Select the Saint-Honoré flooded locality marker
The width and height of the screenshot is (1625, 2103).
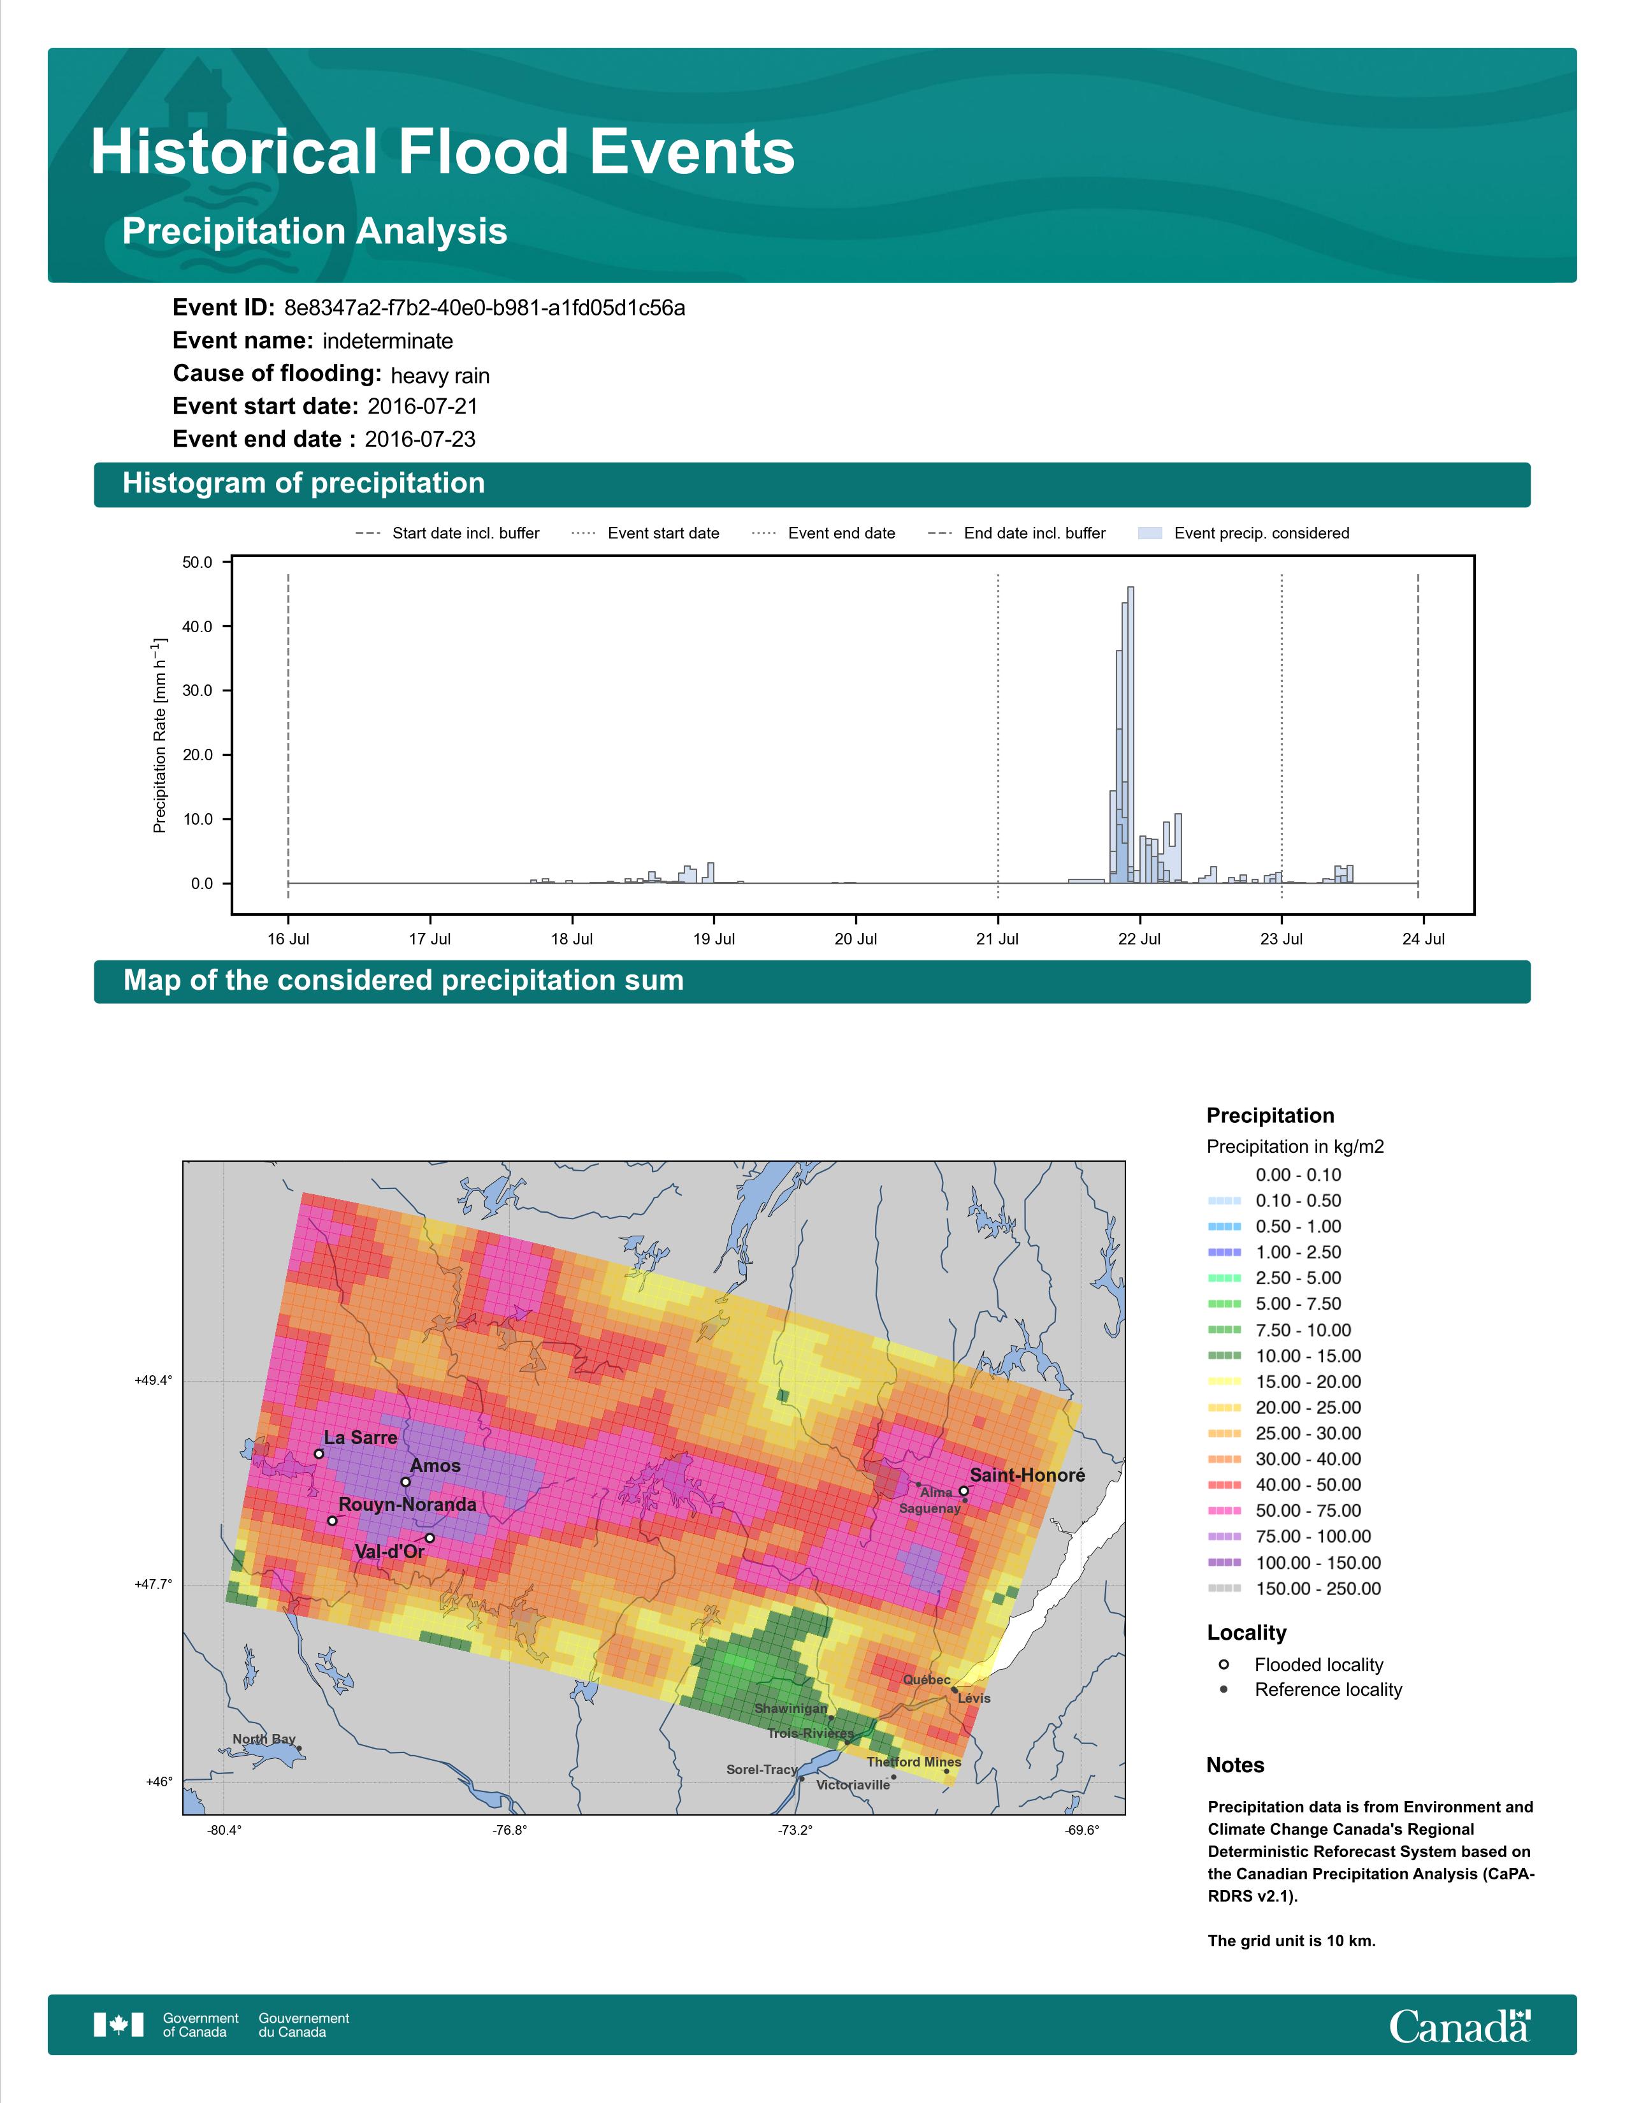pos(964,1491)
